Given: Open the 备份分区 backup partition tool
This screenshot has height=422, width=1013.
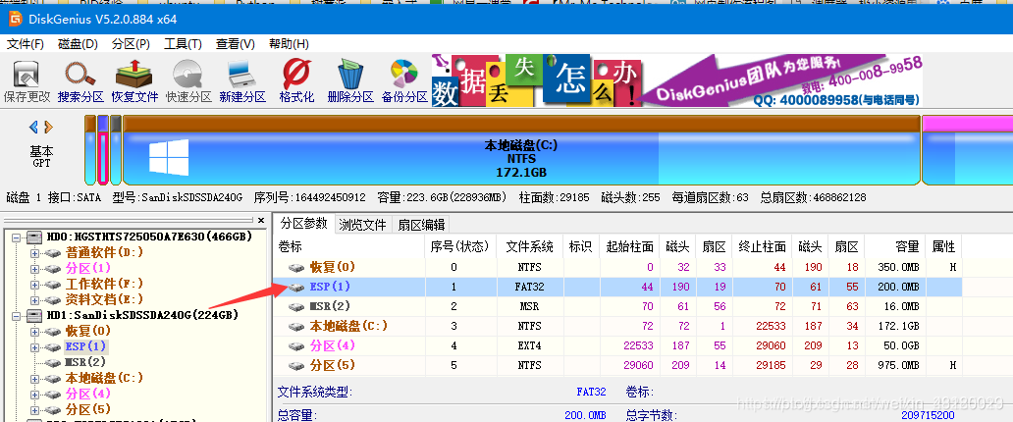Looking at the screenshot, I should tap(404, 75).
